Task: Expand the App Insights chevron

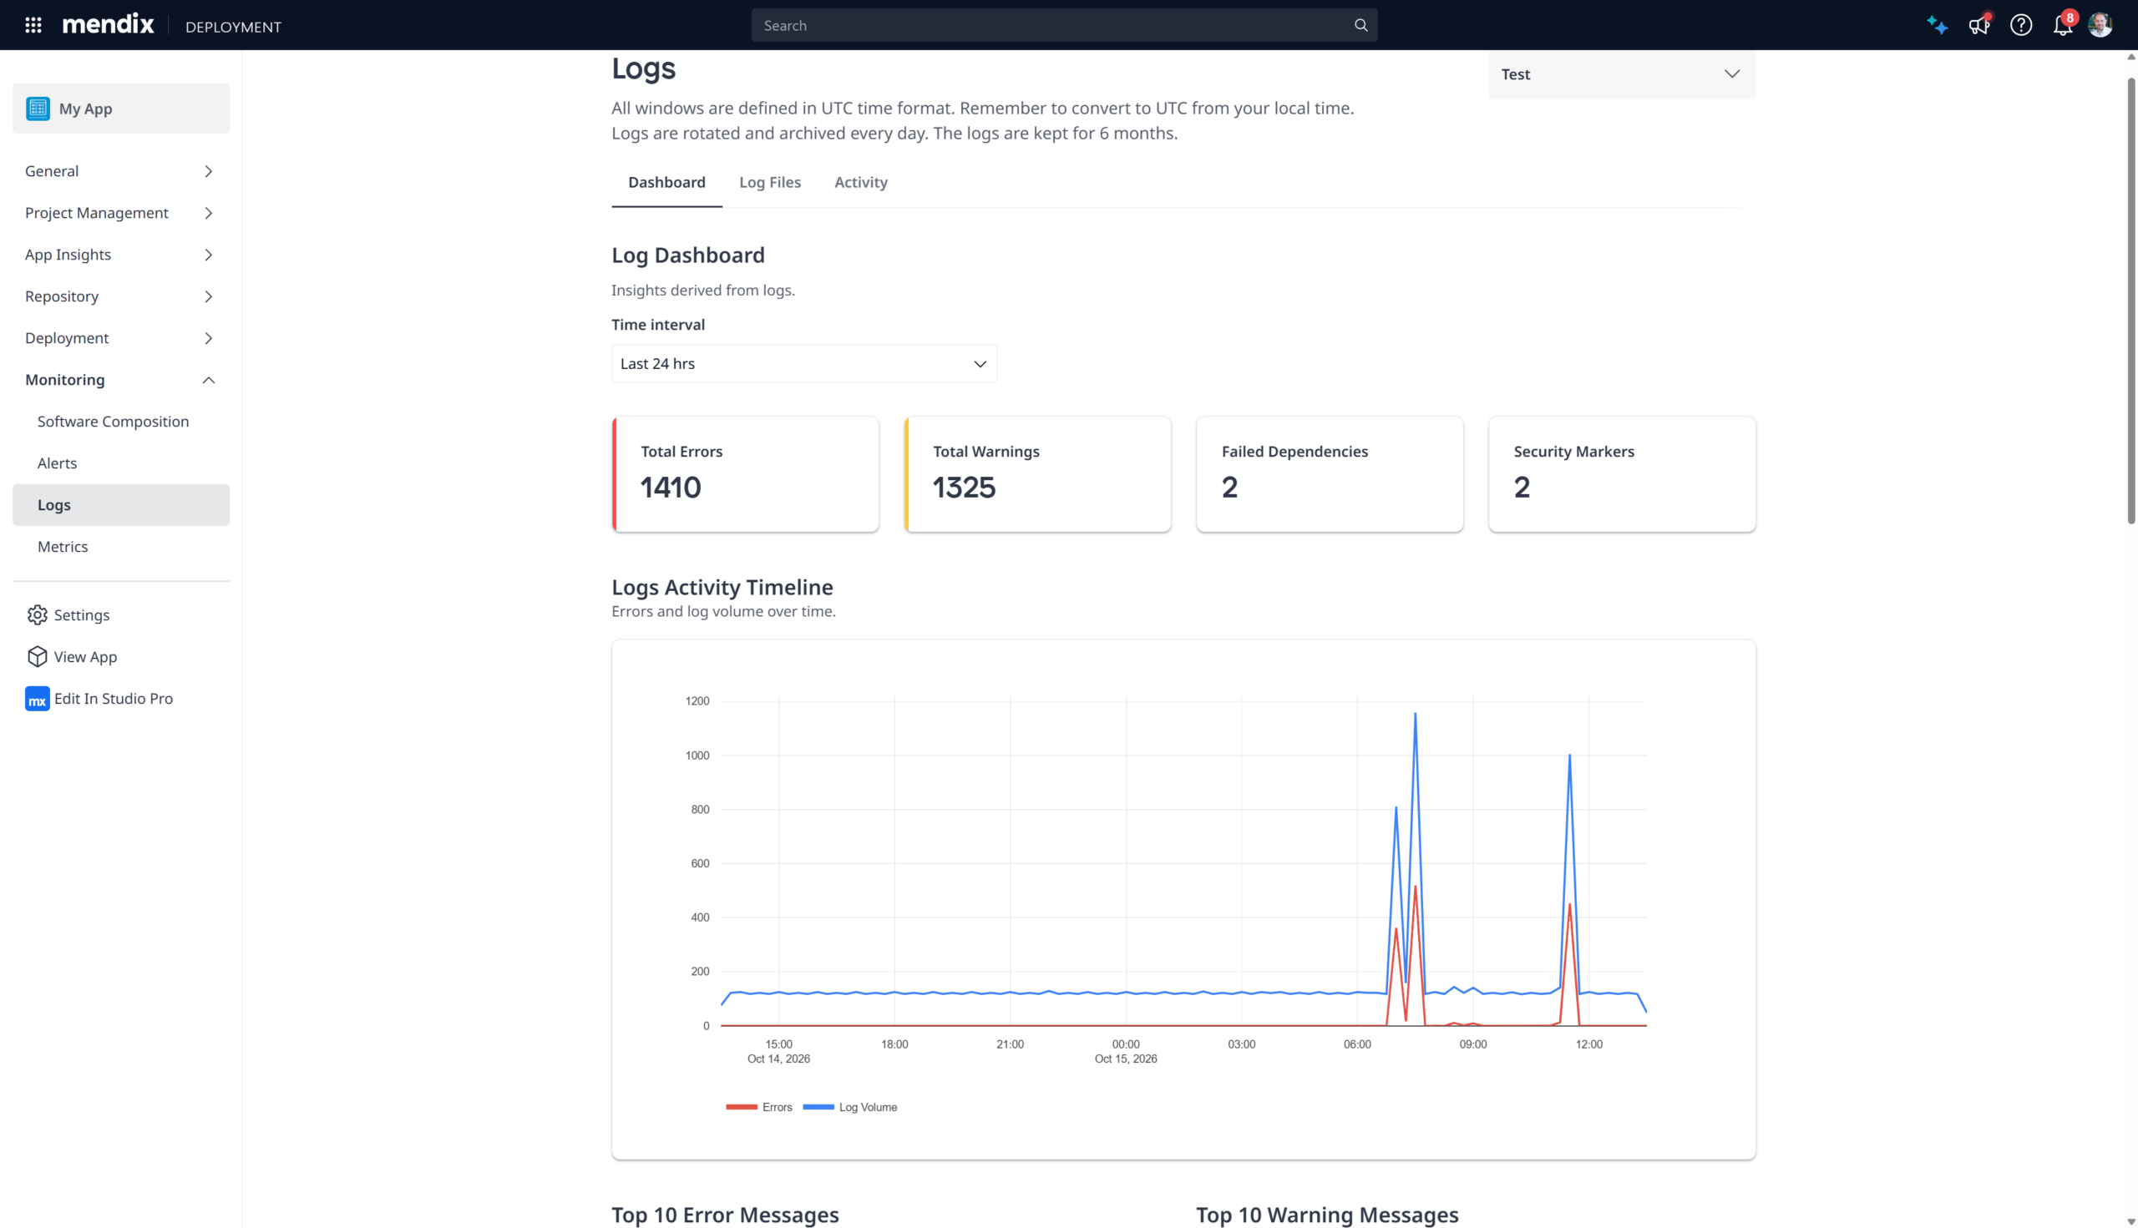Action: (x=209, y=255)
